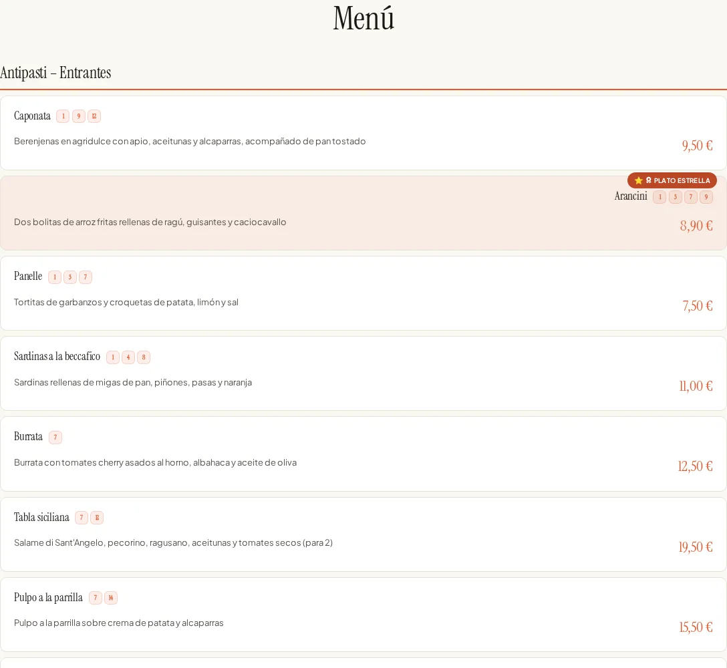Click allergen badge 7 next to Burrata
The image size is (727, 668).
point(55,438)
